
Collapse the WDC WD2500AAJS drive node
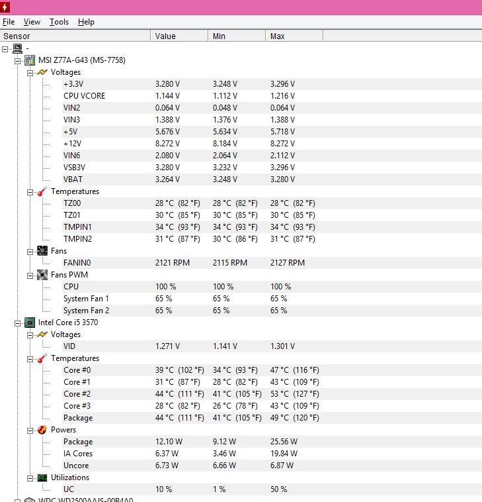pyautogui.click(x=18, y=501)
